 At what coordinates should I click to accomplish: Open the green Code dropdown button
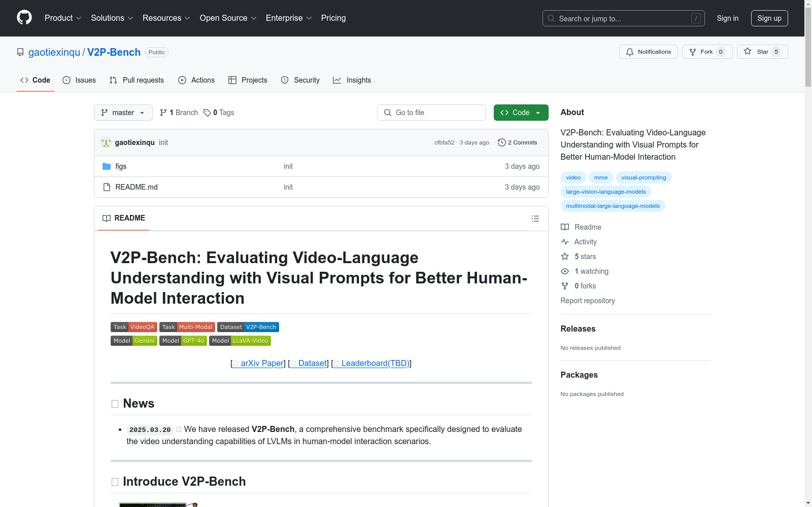click(521, 113)
